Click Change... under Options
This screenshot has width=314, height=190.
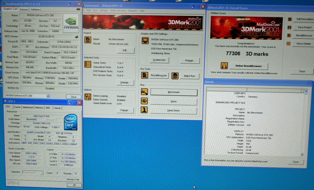(x=125, y=110)
